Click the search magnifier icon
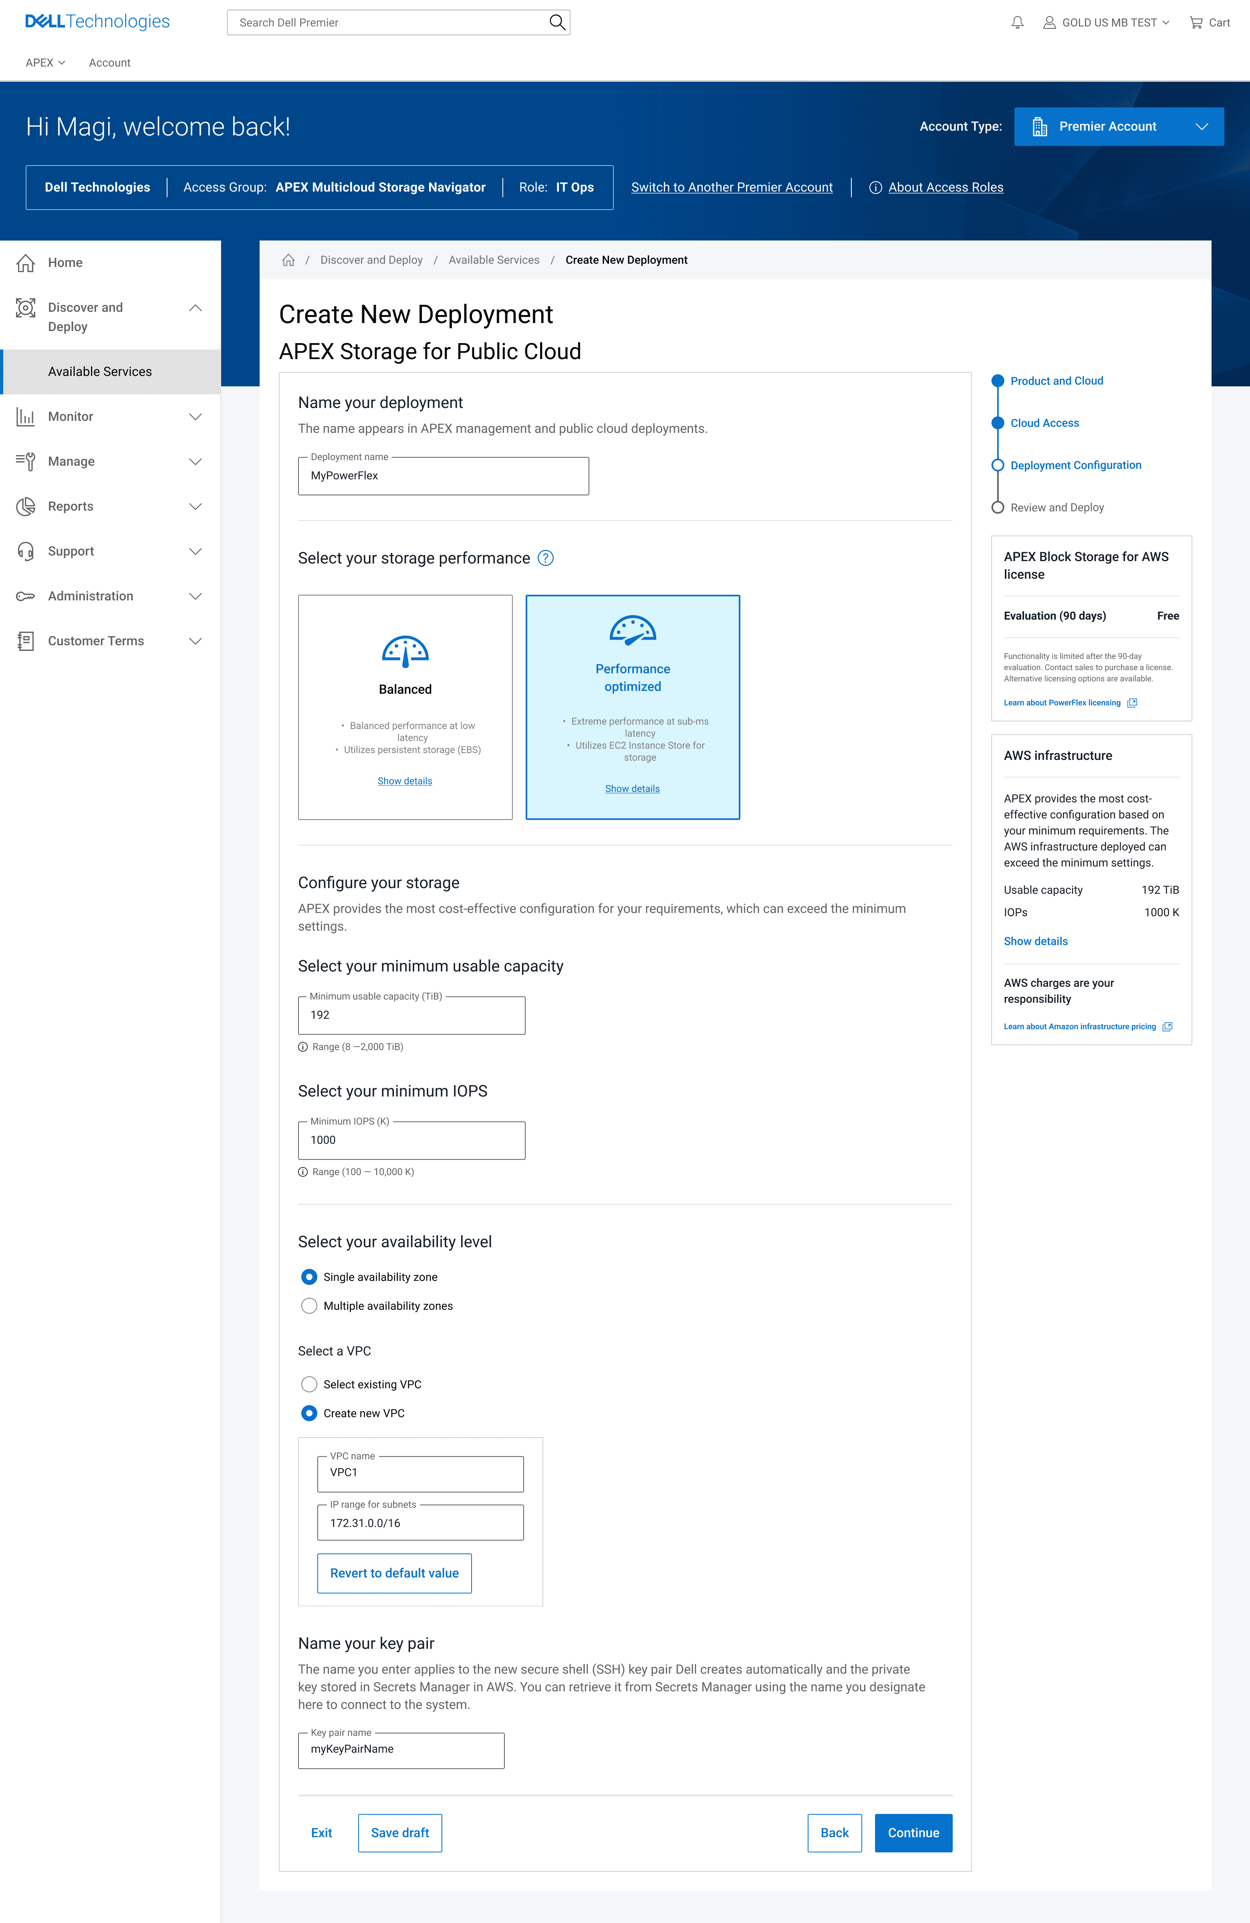 556,22
